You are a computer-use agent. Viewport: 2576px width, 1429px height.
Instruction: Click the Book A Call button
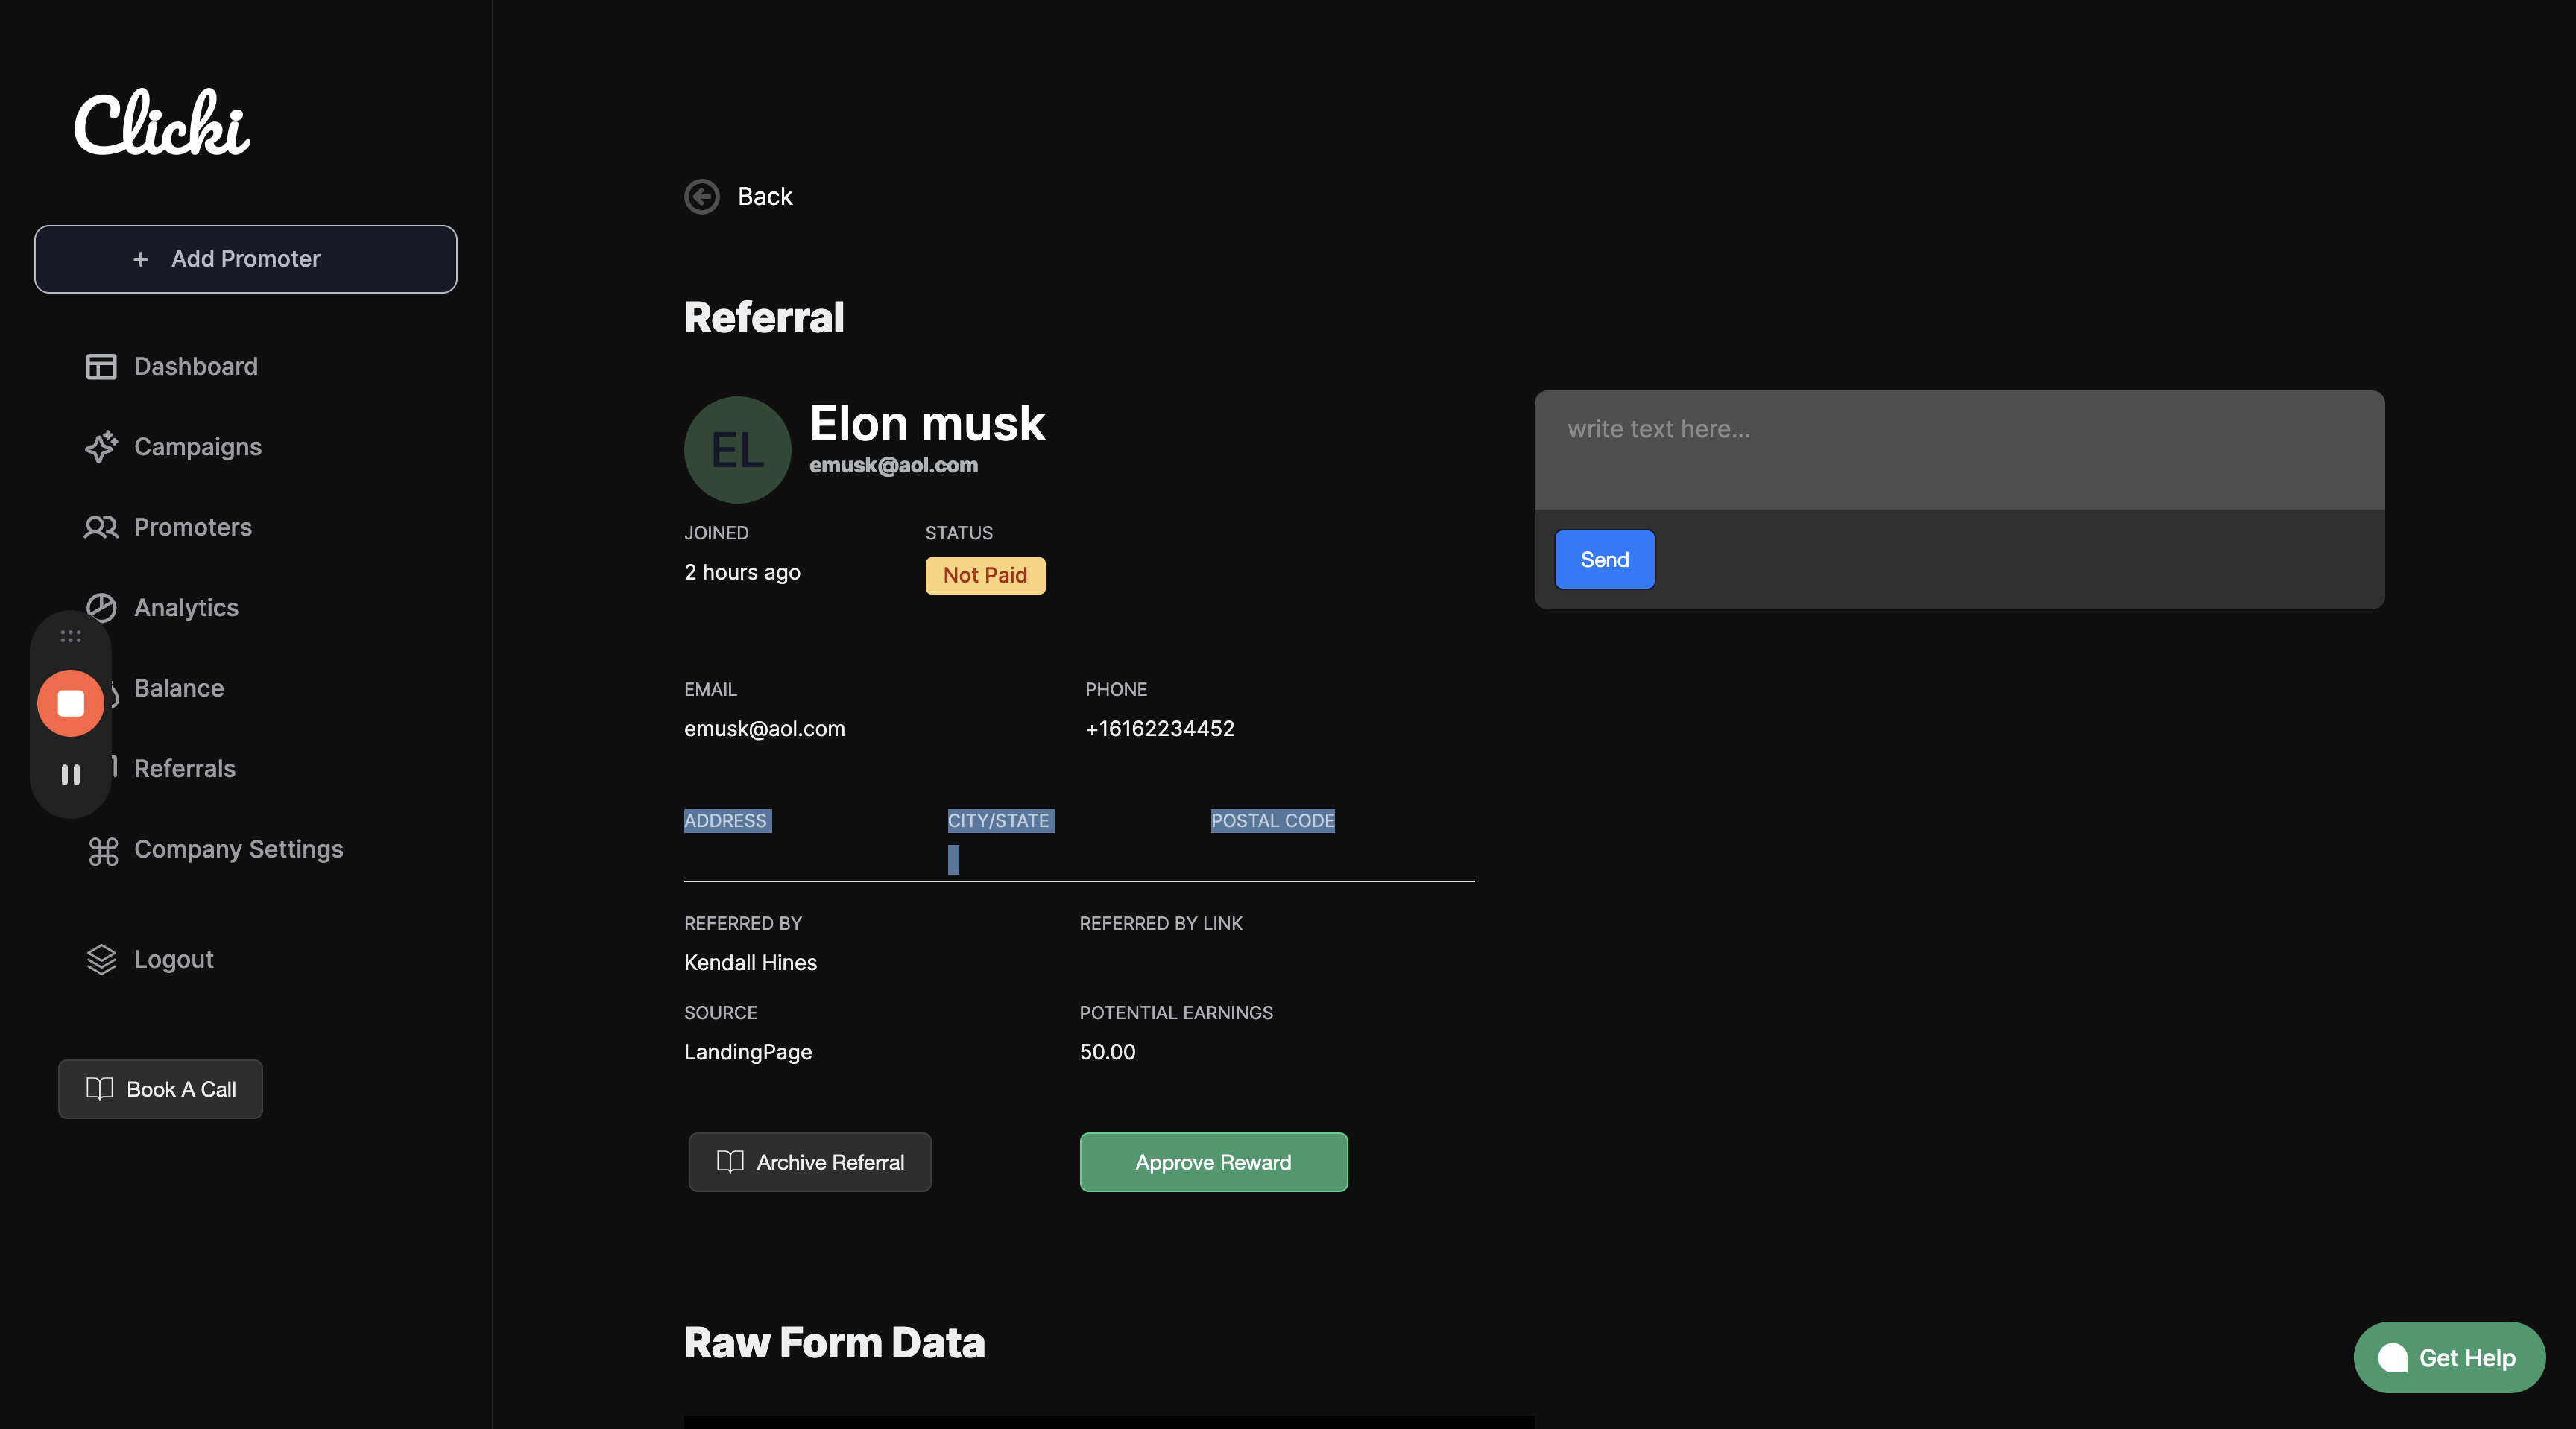pos(160,1089)
